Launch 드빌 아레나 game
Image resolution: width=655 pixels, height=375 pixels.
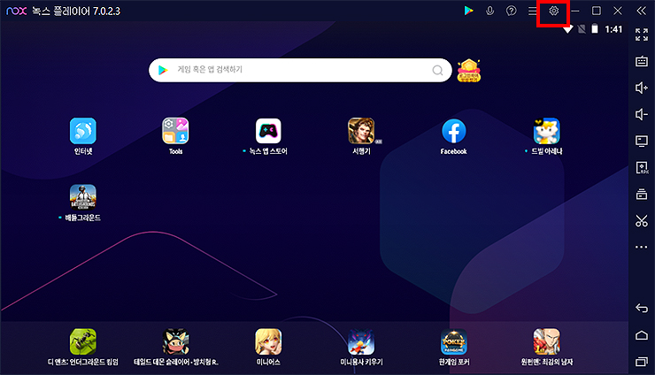coord(546,131)
